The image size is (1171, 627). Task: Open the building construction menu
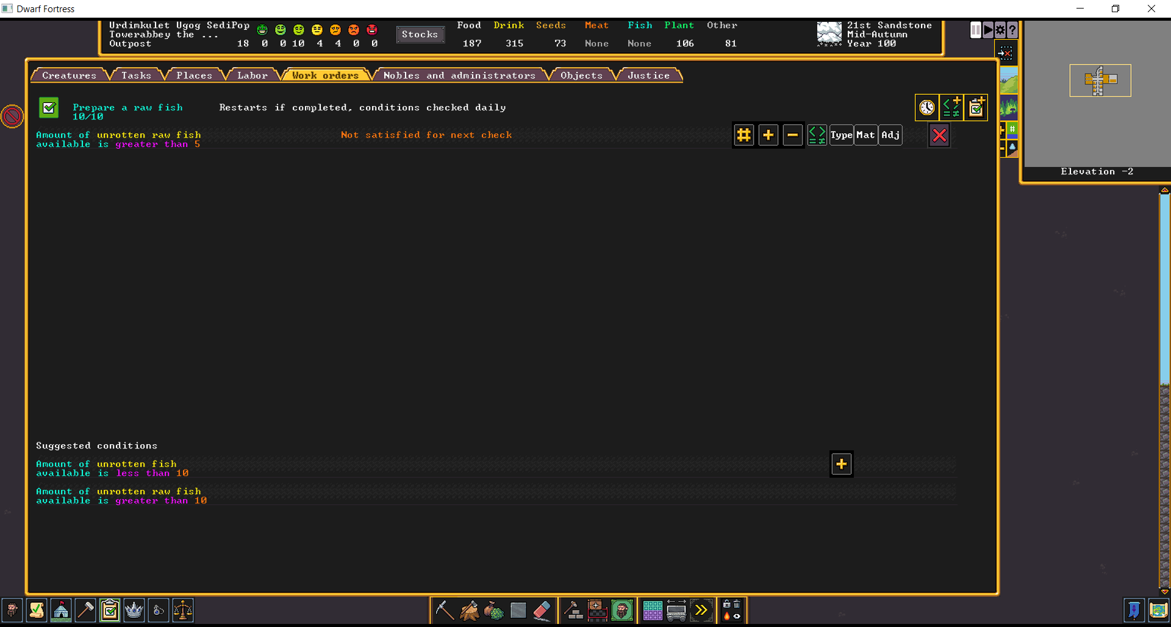[x=573, y=610]
